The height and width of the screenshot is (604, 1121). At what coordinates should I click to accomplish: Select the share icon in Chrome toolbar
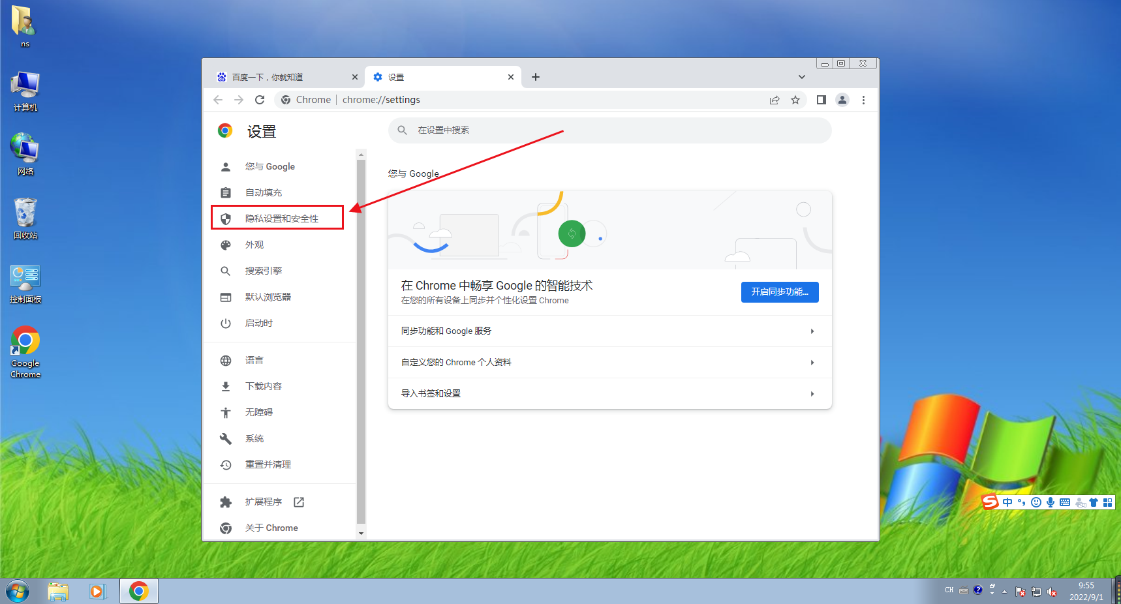[x=774, y=100]
